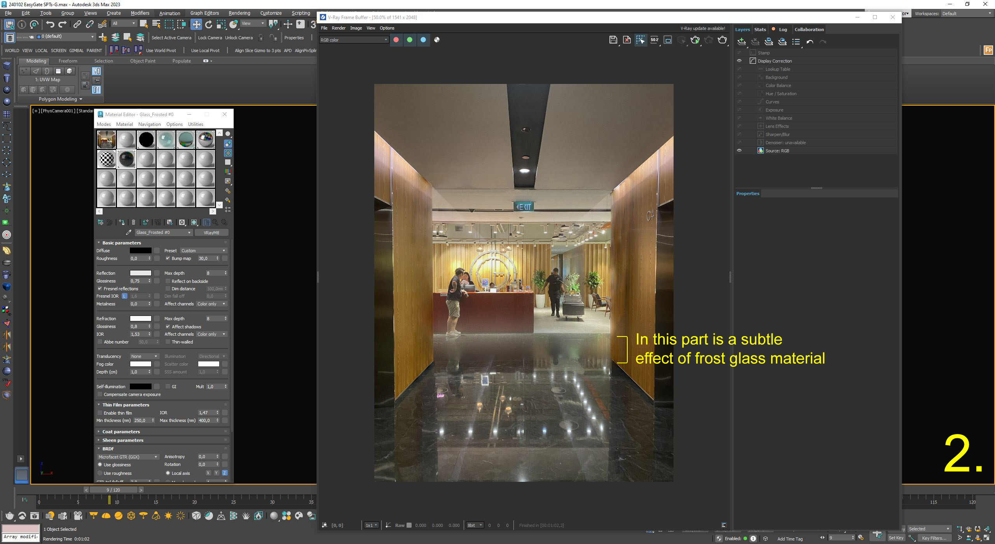
Task: Toggle Affect shadows checkbox
Action: point(168,327)
